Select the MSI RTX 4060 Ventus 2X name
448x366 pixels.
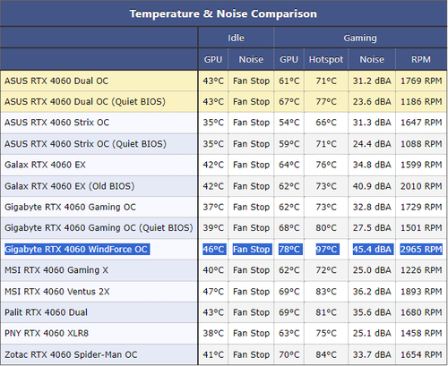click(57, 292)
